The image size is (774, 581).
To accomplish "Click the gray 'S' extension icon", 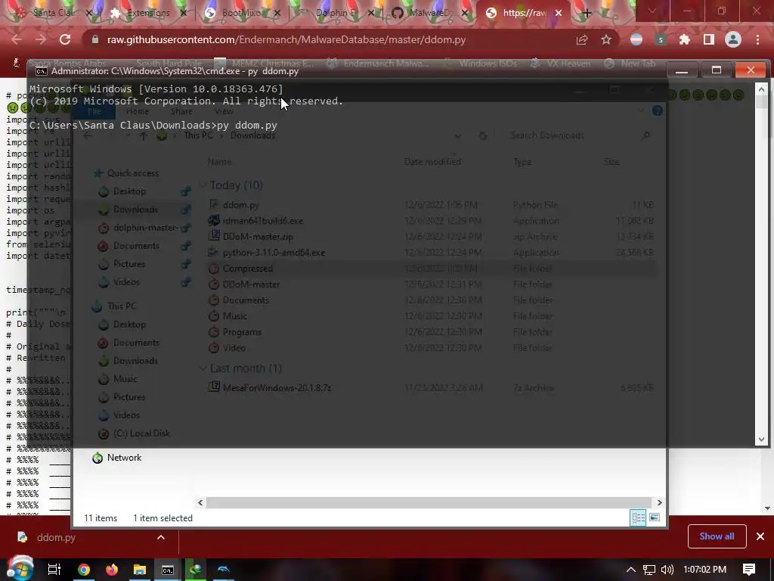I will pos(661,39).
